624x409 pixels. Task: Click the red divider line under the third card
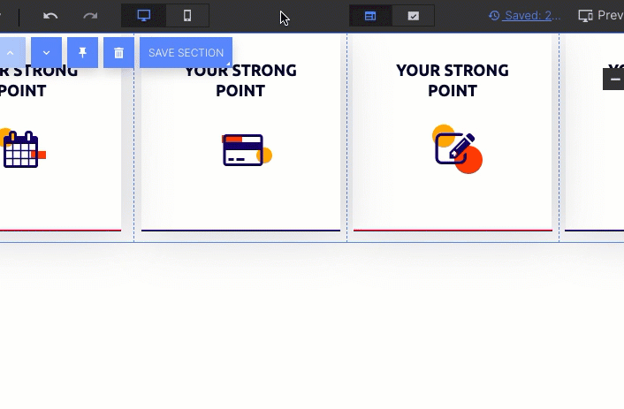pos(453,231)
